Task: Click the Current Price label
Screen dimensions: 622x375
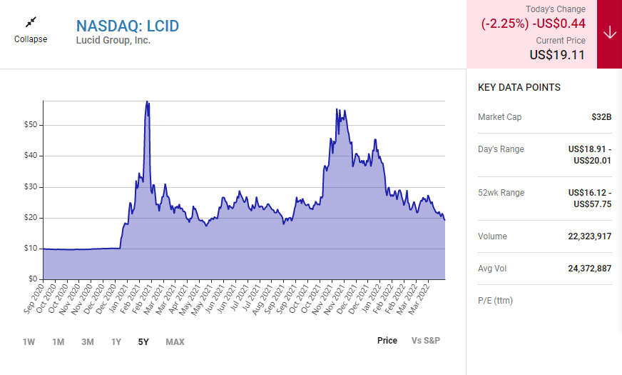Action: 561,41
